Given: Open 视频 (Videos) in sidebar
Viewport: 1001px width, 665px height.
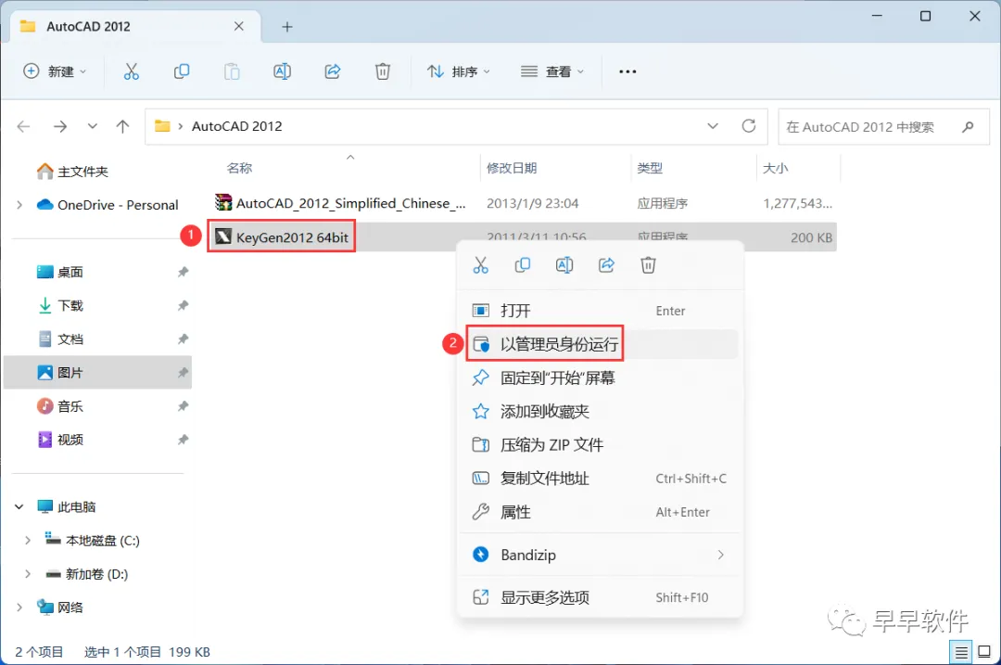Looking at the screenshot, I should coord(60,440).
